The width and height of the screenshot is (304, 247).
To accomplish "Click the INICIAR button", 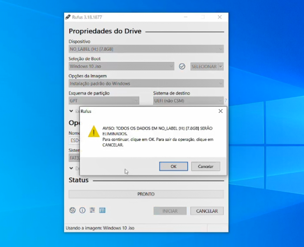I will tap(170, 211).
